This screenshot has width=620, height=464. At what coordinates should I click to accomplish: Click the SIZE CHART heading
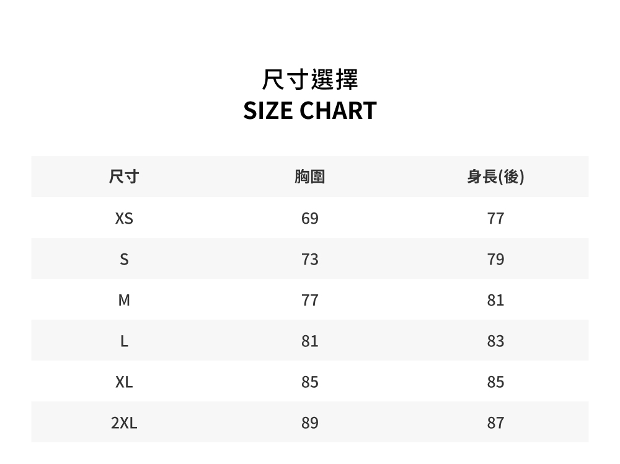point(310,110)
